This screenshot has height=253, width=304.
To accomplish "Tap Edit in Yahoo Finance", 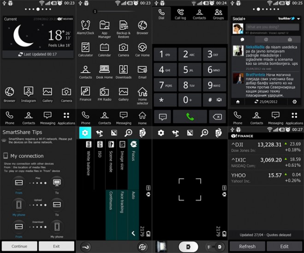I will 284,247.
